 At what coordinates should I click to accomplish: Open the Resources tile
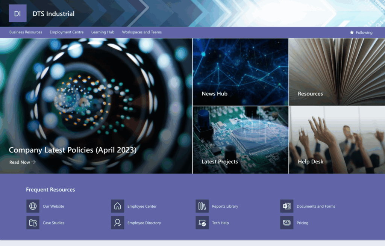(337, 71)
